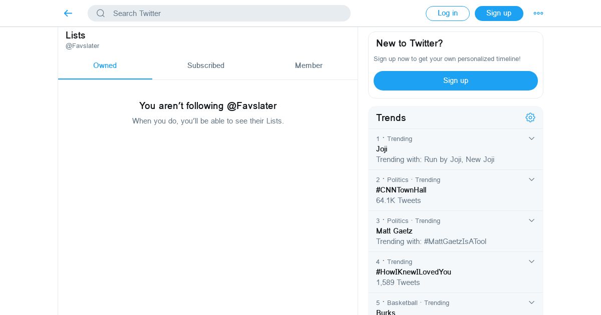The width and height of the screenshot is (601, 315).
Task: Expand options for the Basketball trend
Action: [x=531, y=302]
